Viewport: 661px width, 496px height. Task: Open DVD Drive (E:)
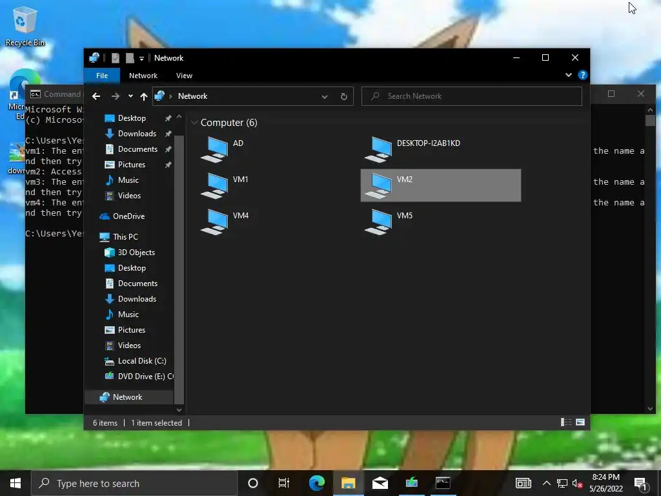click(x=145, y=377)
